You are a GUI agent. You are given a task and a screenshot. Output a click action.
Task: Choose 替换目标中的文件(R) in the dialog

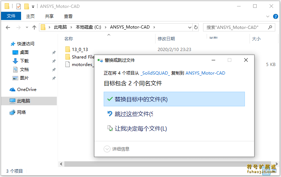(x=174, y=99)
